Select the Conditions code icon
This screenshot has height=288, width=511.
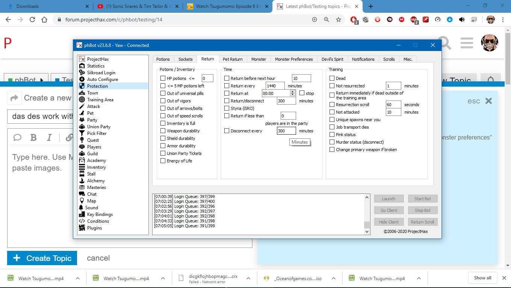tap(82, 221)
